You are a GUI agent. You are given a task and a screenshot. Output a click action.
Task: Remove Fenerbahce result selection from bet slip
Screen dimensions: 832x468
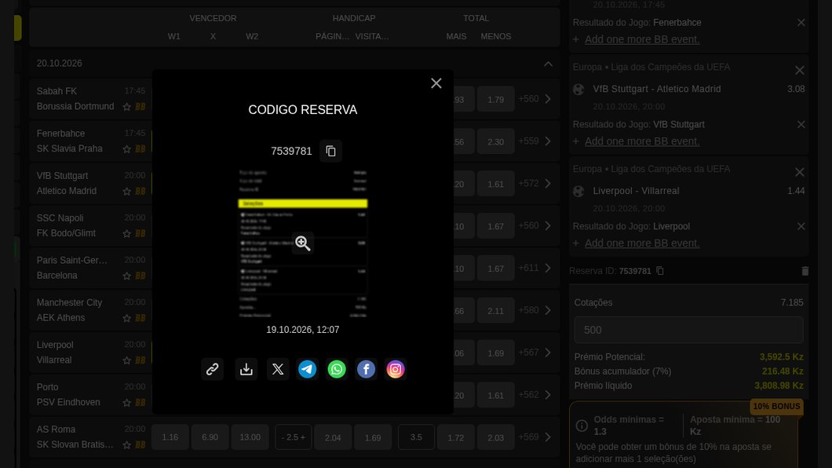[801, 23]
